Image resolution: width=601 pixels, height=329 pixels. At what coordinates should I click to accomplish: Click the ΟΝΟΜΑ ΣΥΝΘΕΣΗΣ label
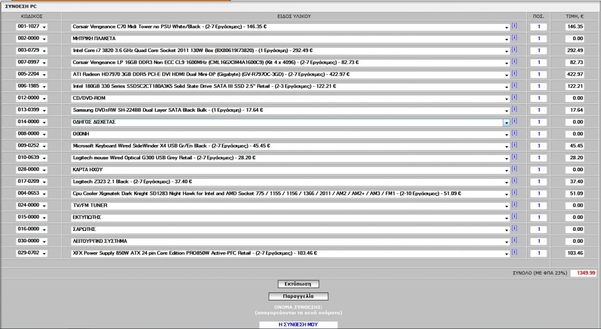pos(298,306)
